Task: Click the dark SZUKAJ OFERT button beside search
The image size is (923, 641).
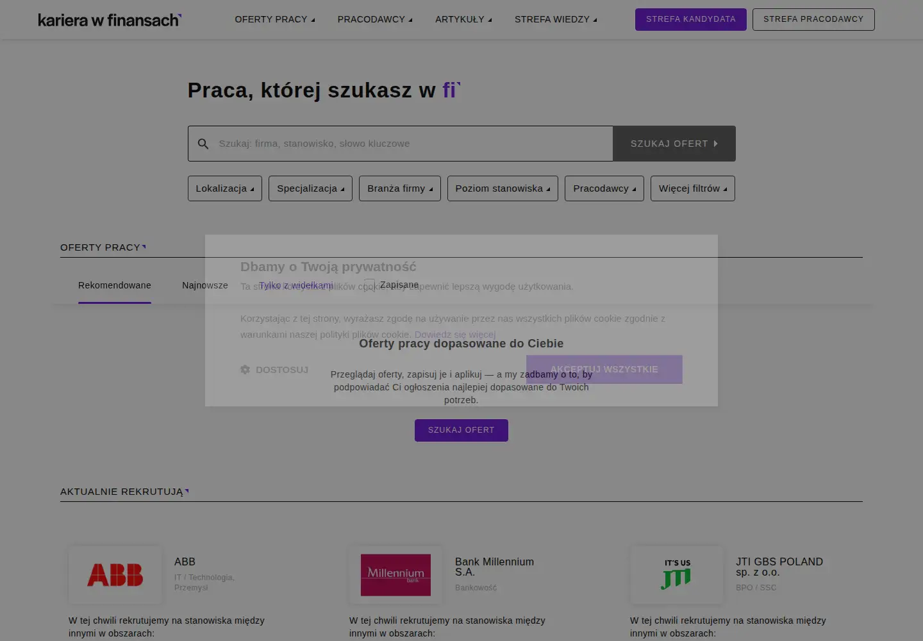Action: click(x=674, y=144)
